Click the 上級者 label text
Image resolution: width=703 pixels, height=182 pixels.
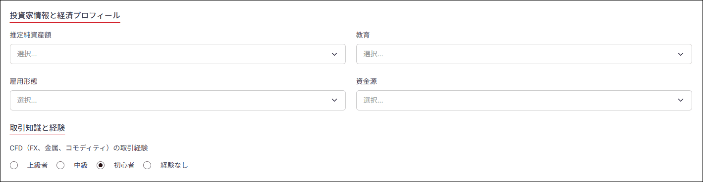pyautogui.click(x=38, y=165)
